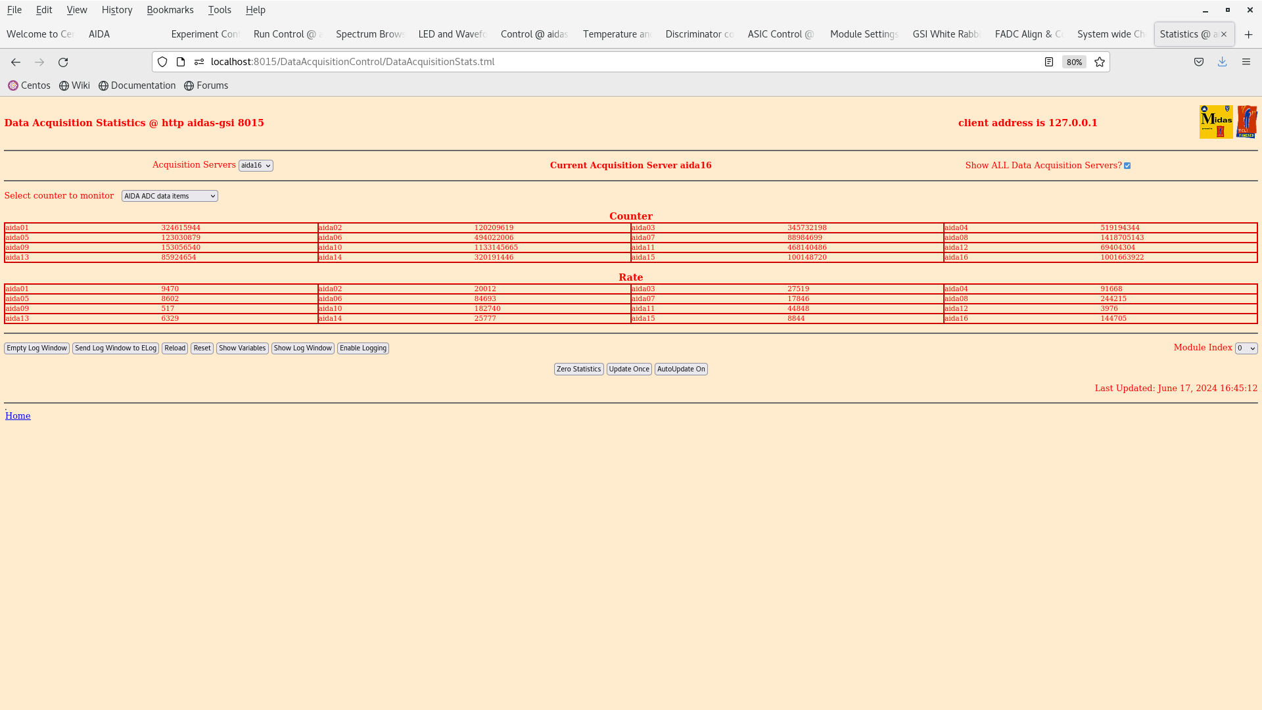This screenshot has height=710, width=1262.
Task: Click the Send Log Window to ELog button
Action: [x=115, y=348]
